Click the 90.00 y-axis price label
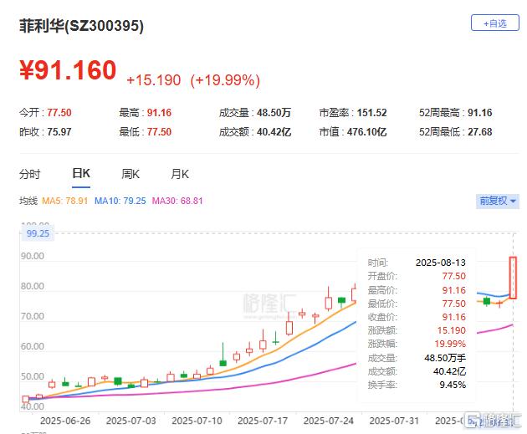Image resolution: width=527 pixels, height=434 pixels. 33,256
